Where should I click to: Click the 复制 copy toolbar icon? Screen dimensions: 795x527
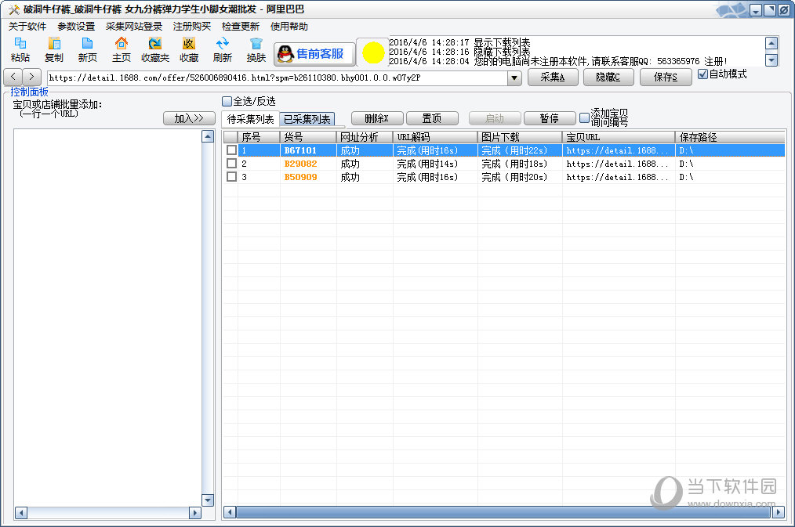54,49
